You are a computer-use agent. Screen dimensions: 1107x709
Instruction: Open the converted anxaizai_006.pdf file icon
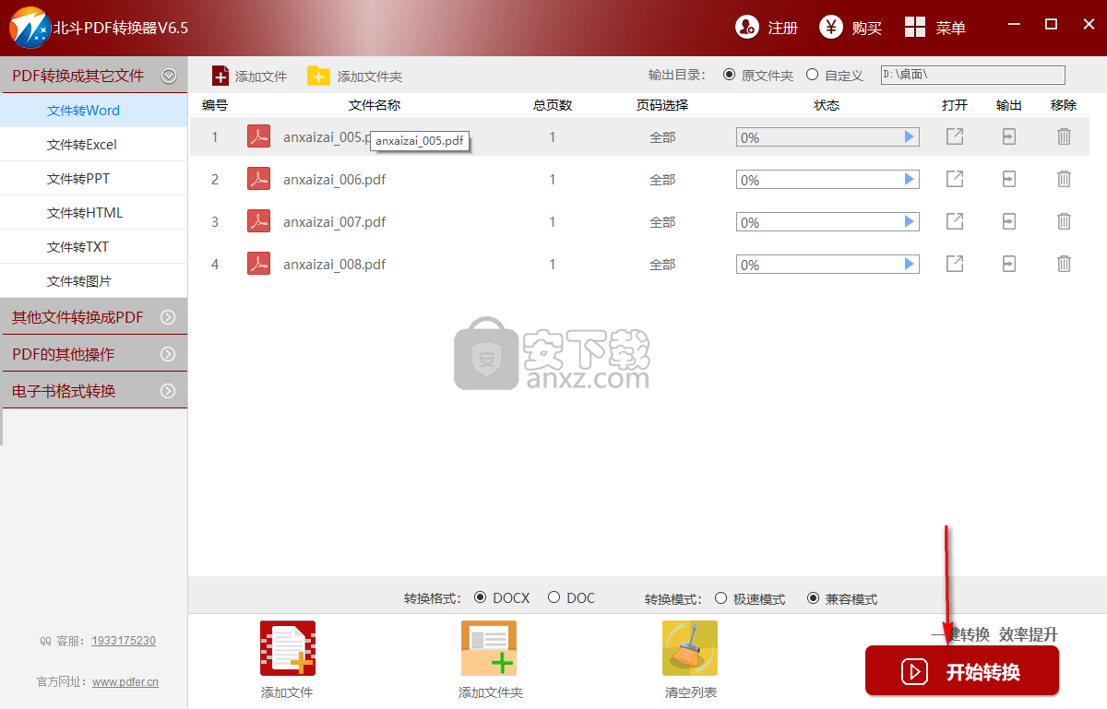[x=955, y=179]
